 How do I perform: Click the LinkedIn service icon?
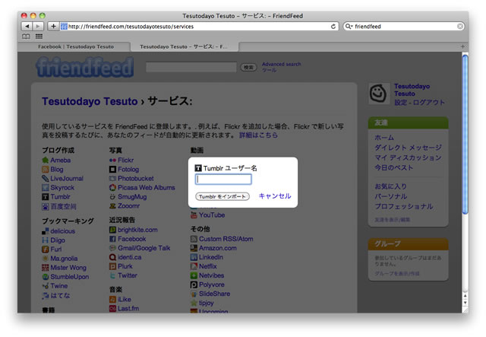pyautogui.click(x=194, y=257)
